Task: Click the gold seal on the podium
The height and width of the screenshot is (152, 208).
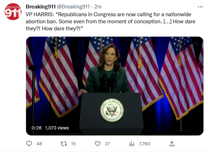Action: (112, 110)
